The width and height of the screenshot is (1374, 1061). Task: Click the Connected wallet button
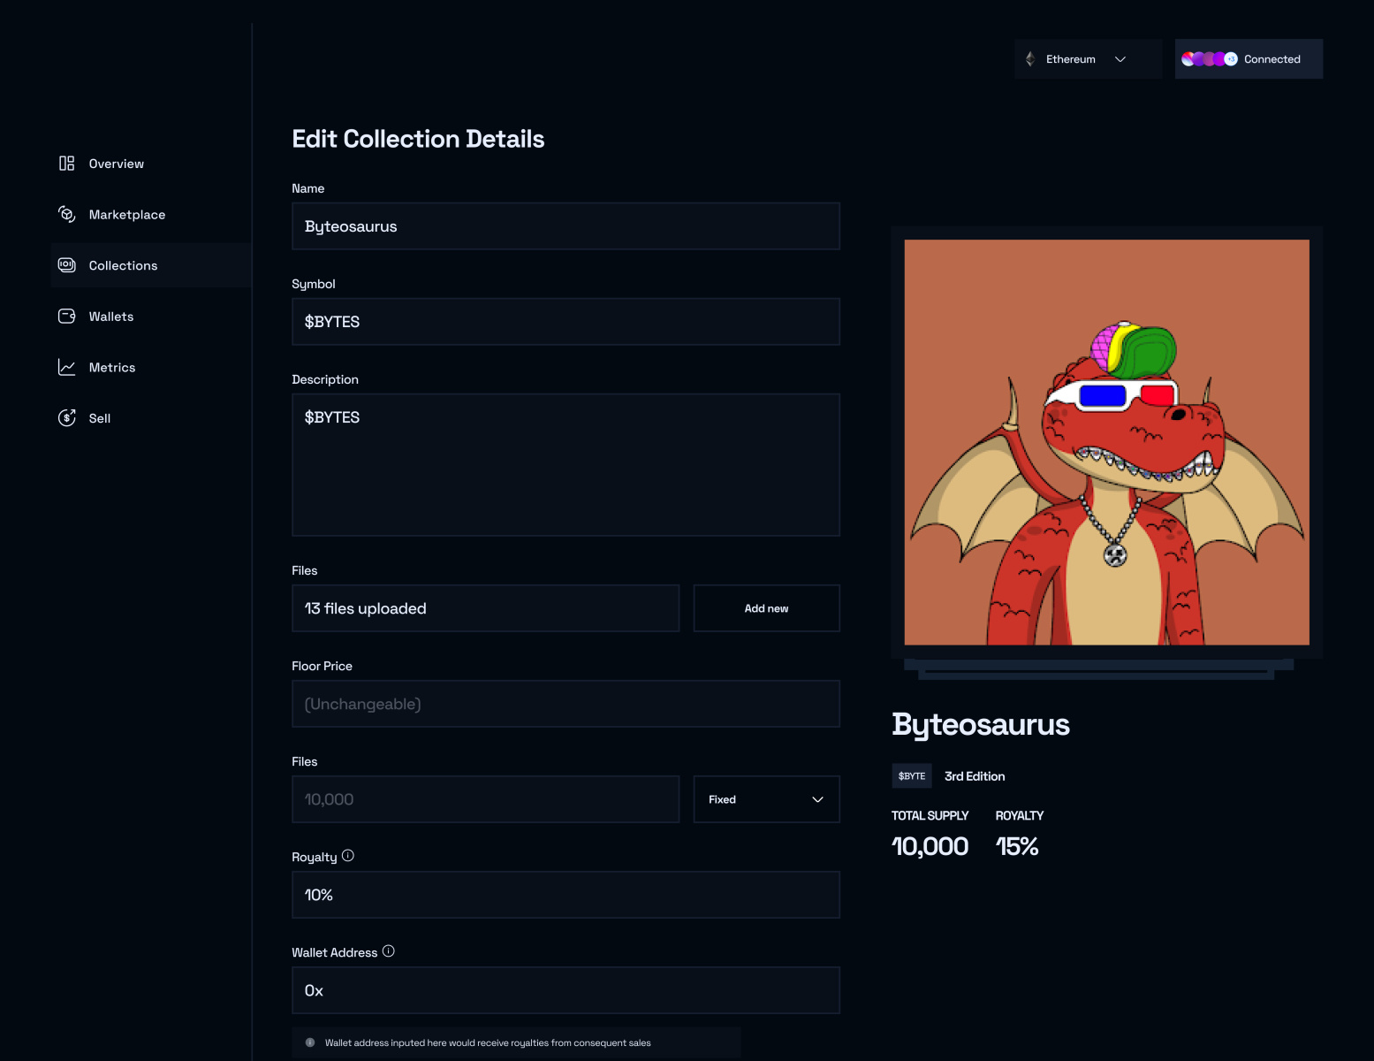click(x=1249, y=59)
